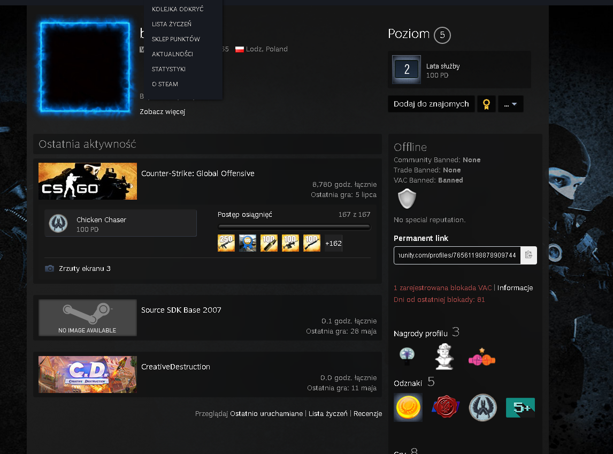613x454 pixels.
Task: Choose Statystyki in the menu
Action: coord(168,69)
